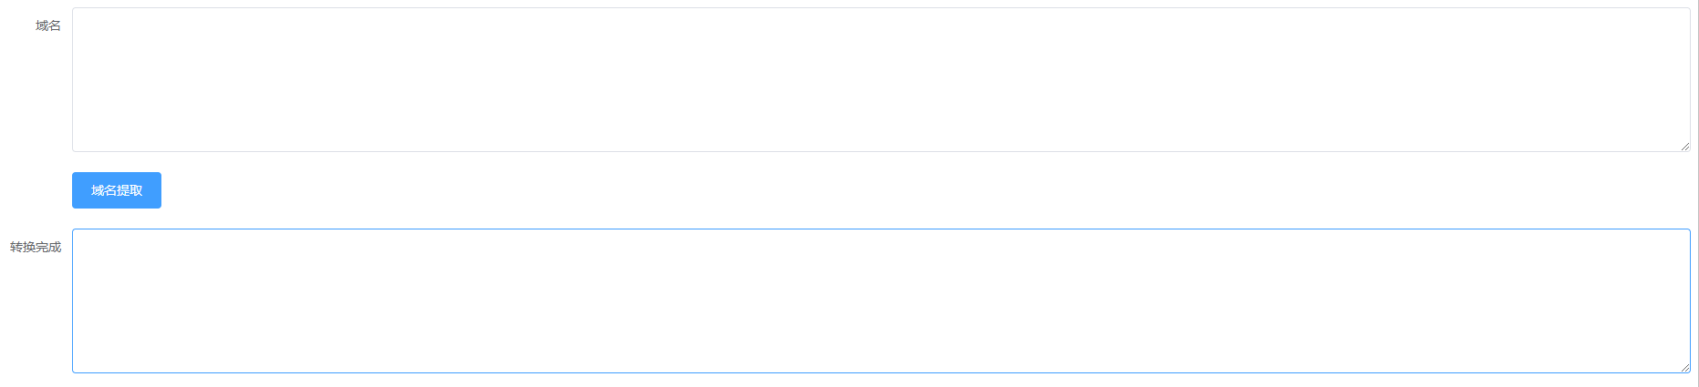
Task: Start the extraction with 域名提取
Action: 117,190
